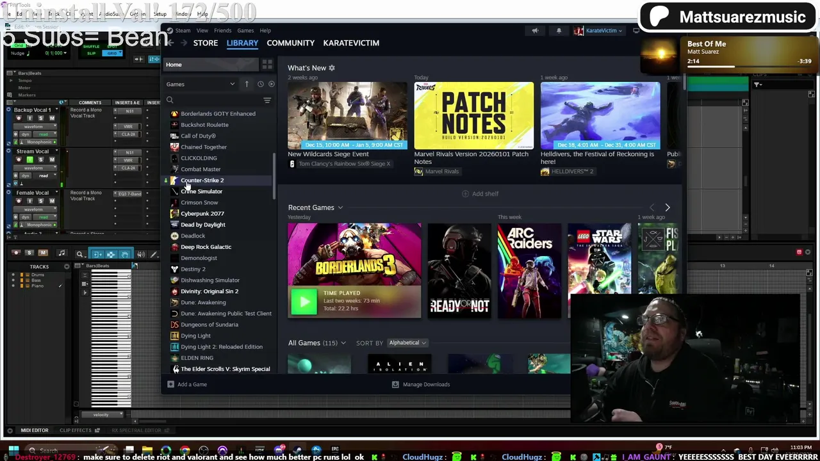This screenshot has width=820, height=461.
Task: Open the View menu in Steam
Action: click(x=202, y=30)
